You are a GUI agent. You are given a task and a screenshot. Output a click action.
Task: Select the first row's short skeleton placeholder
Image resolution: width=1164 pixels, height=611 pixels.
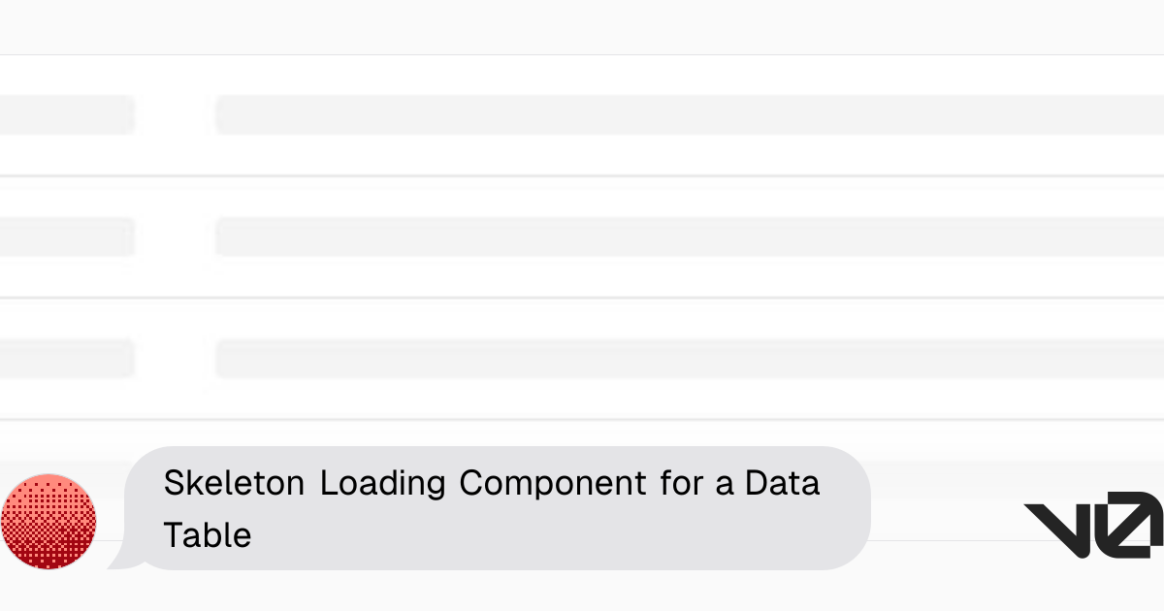pos(66,114)
